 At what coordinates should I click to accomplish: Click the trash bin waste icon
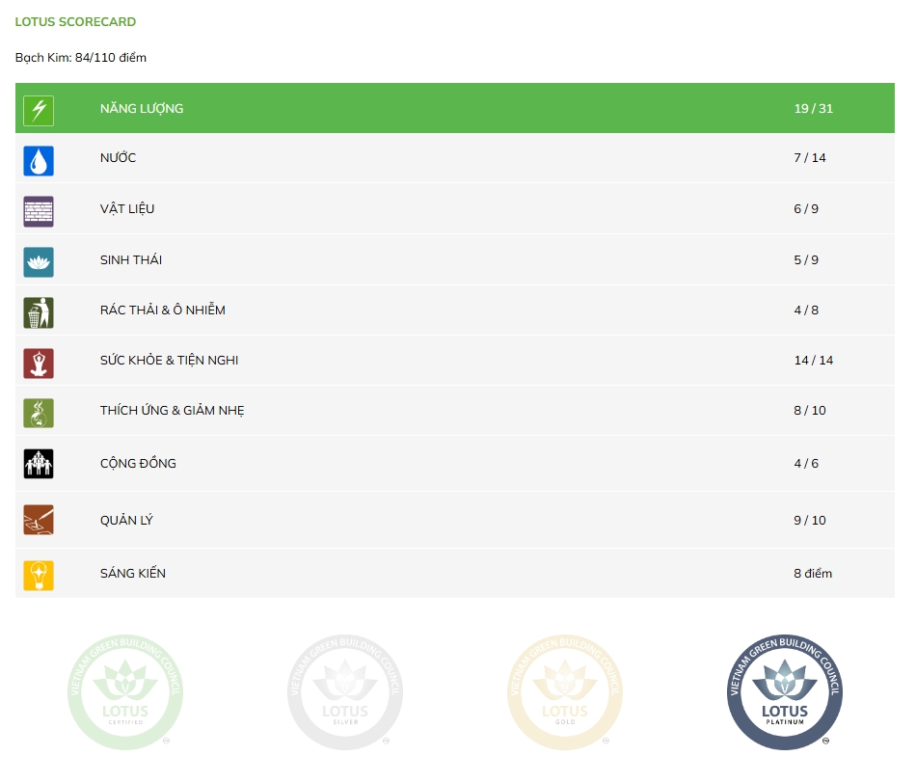tap(39, 312)
